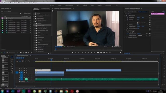
Task: Select the Selection tool in tools panel
Action: pyautogui.click(x=12, y=57)
